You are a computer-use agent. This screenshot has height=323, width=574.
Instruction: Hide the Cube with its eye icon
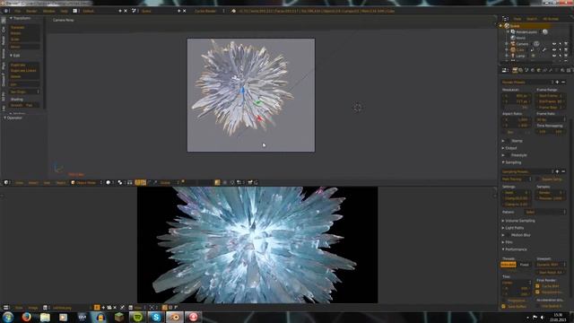pos(554,50)
